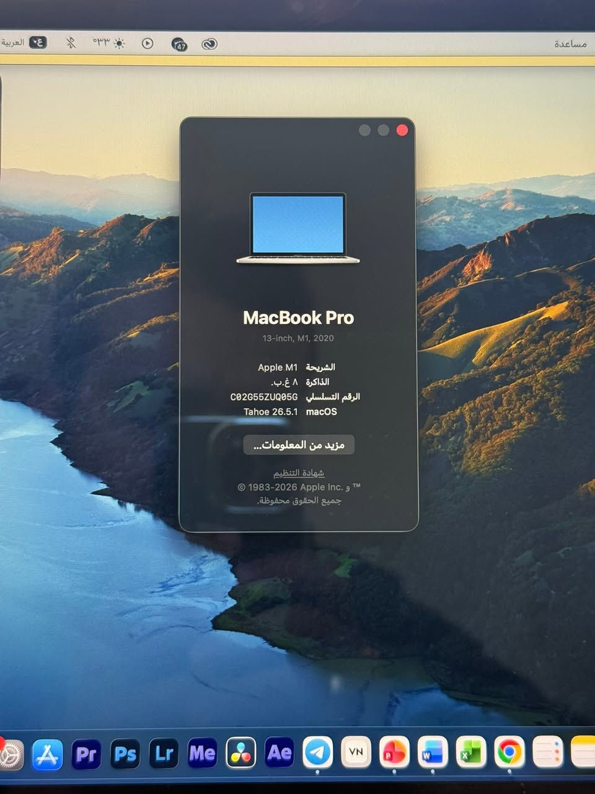The width and height of the screenshot is (595, 794).
Task: Click the MacBook Pro title text
Action: pos(298,318)
